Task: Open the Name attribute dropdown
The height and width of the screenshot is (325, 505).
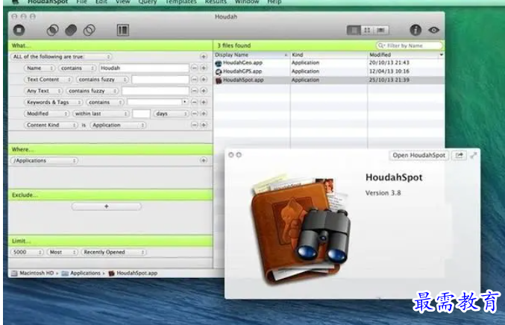Action: coord(40,69)
